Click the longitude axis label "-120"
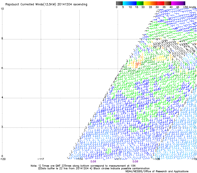Screen dimensions: 197x173 click(x=3, y=159)
